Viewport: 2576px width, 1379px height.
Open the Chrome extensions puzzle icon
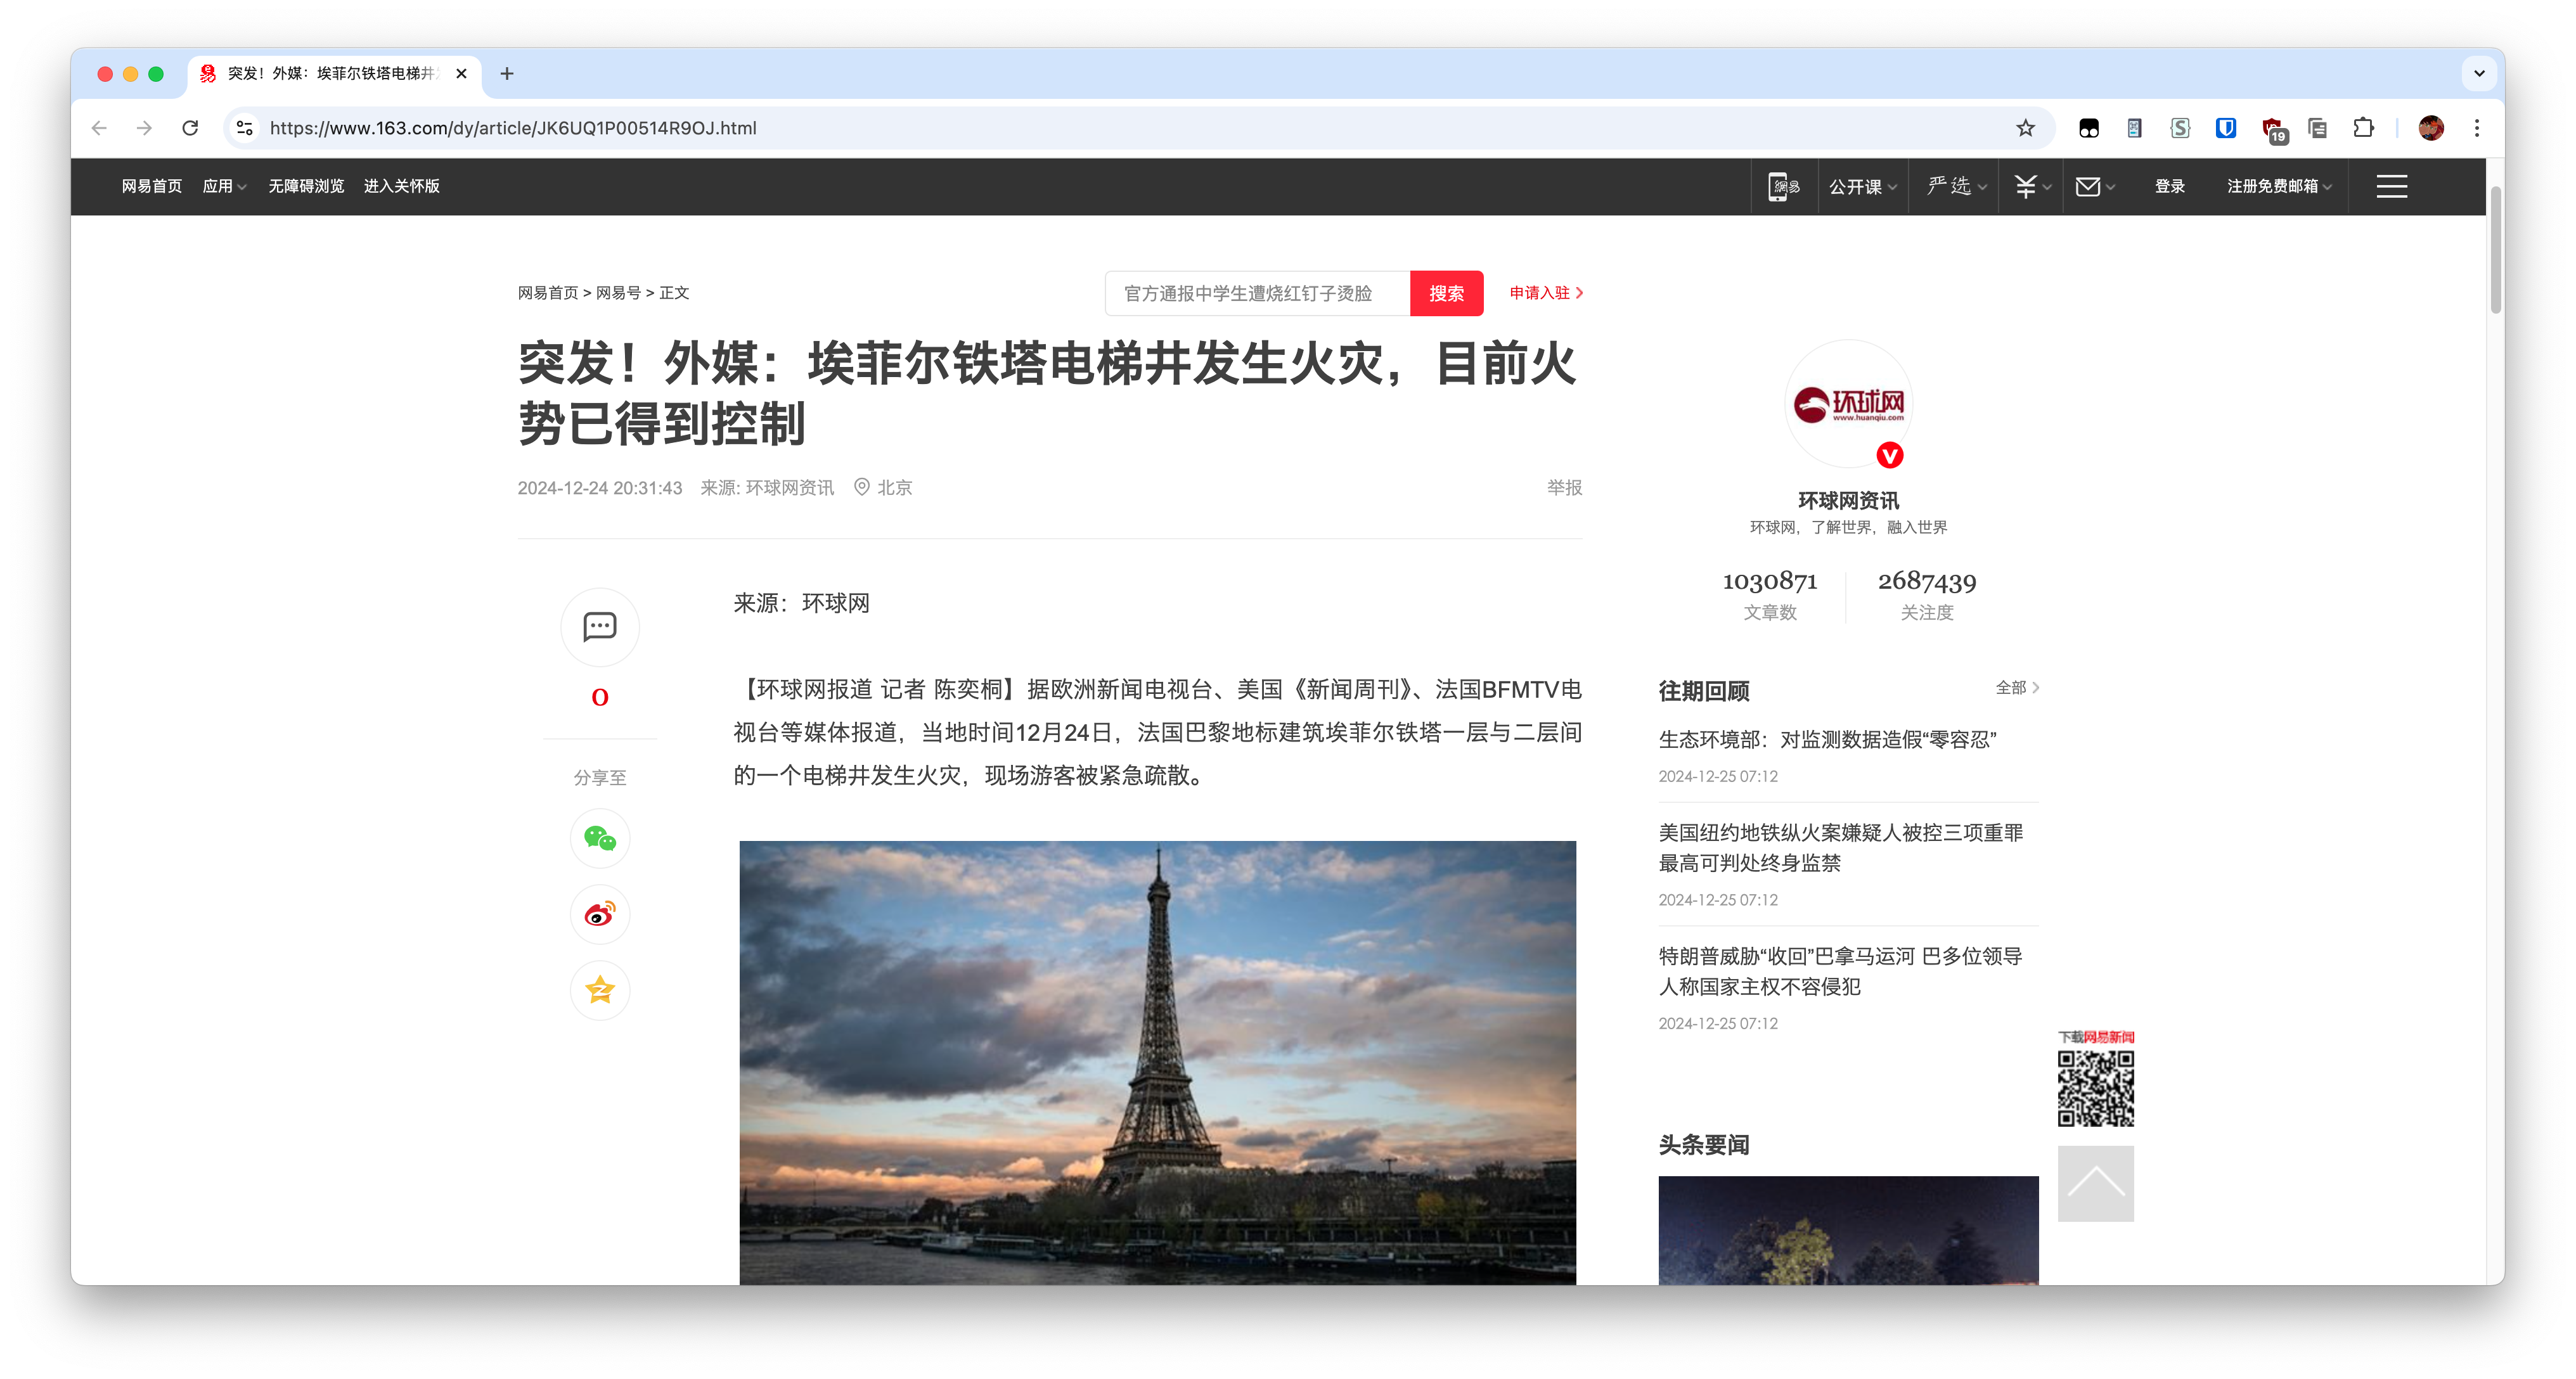pyautogui.click(x=2364, y=128)
